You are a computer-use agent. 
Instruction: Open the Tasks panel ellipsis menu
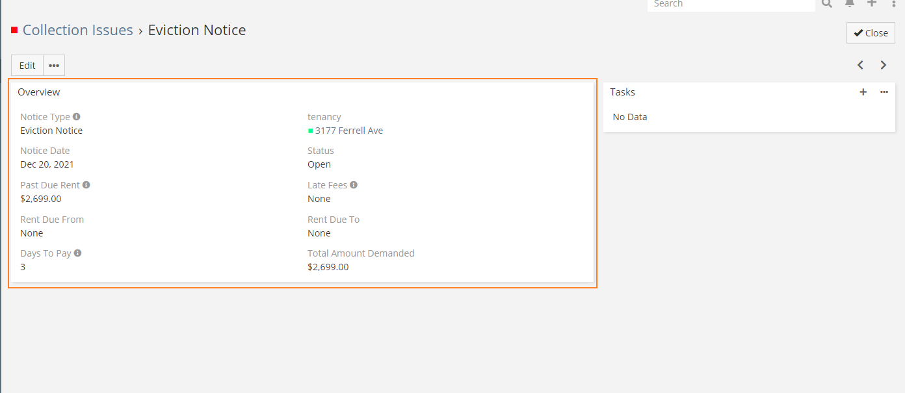click(884, 92)
